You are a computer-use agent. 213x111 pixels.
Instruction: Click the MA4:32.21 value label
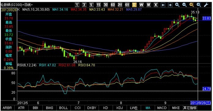[x=115, y=9]
